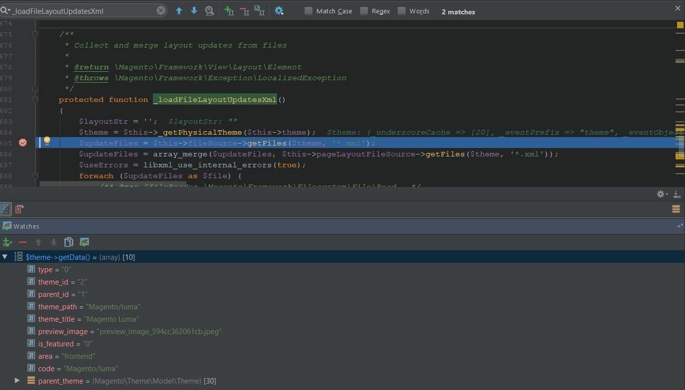Click the inspection status indicator atop scrollbar
Screen dimensions: 685x390
pyautogui.click(x=680, y=25)
